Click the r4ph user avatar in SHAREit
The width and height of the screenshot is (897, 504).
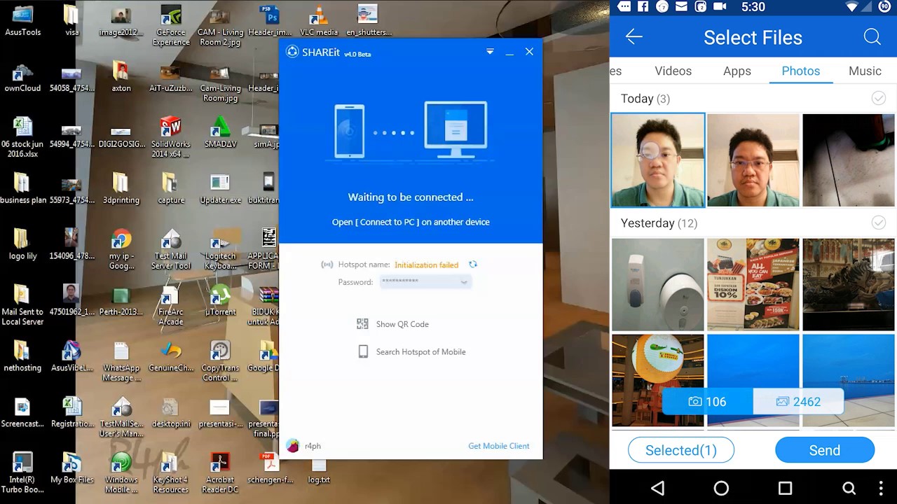pyautogui.click(x=293, y=446)
